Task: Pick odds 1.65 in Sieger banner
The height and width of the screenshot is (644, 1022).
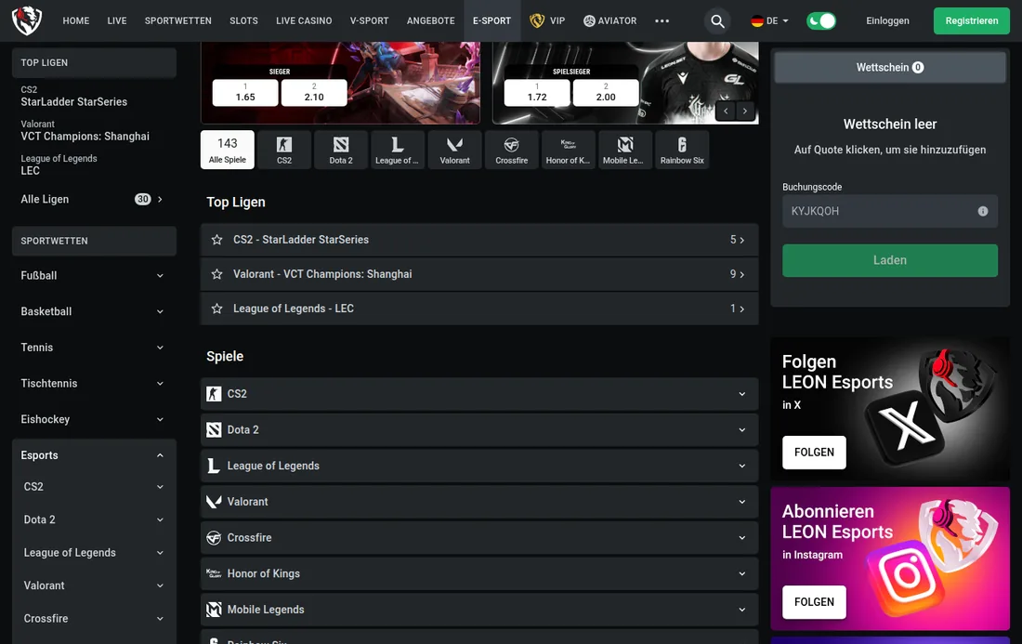Action: tap(245, 93)
